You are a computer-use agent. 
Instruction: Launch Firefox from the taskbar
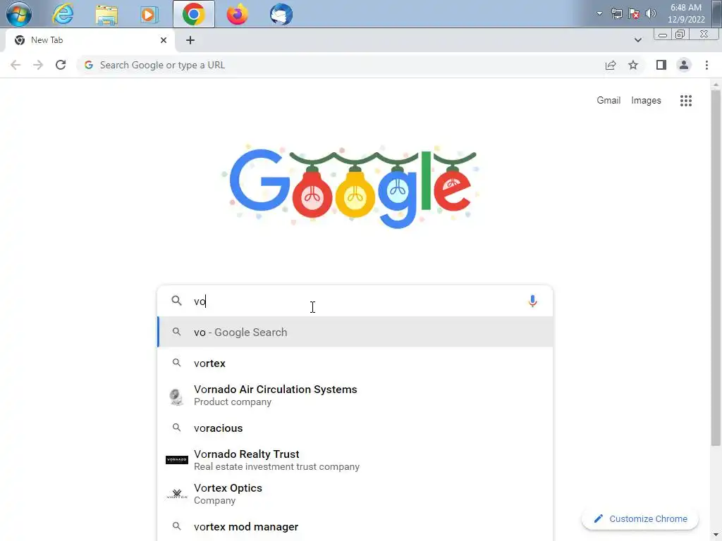[237, 14]
